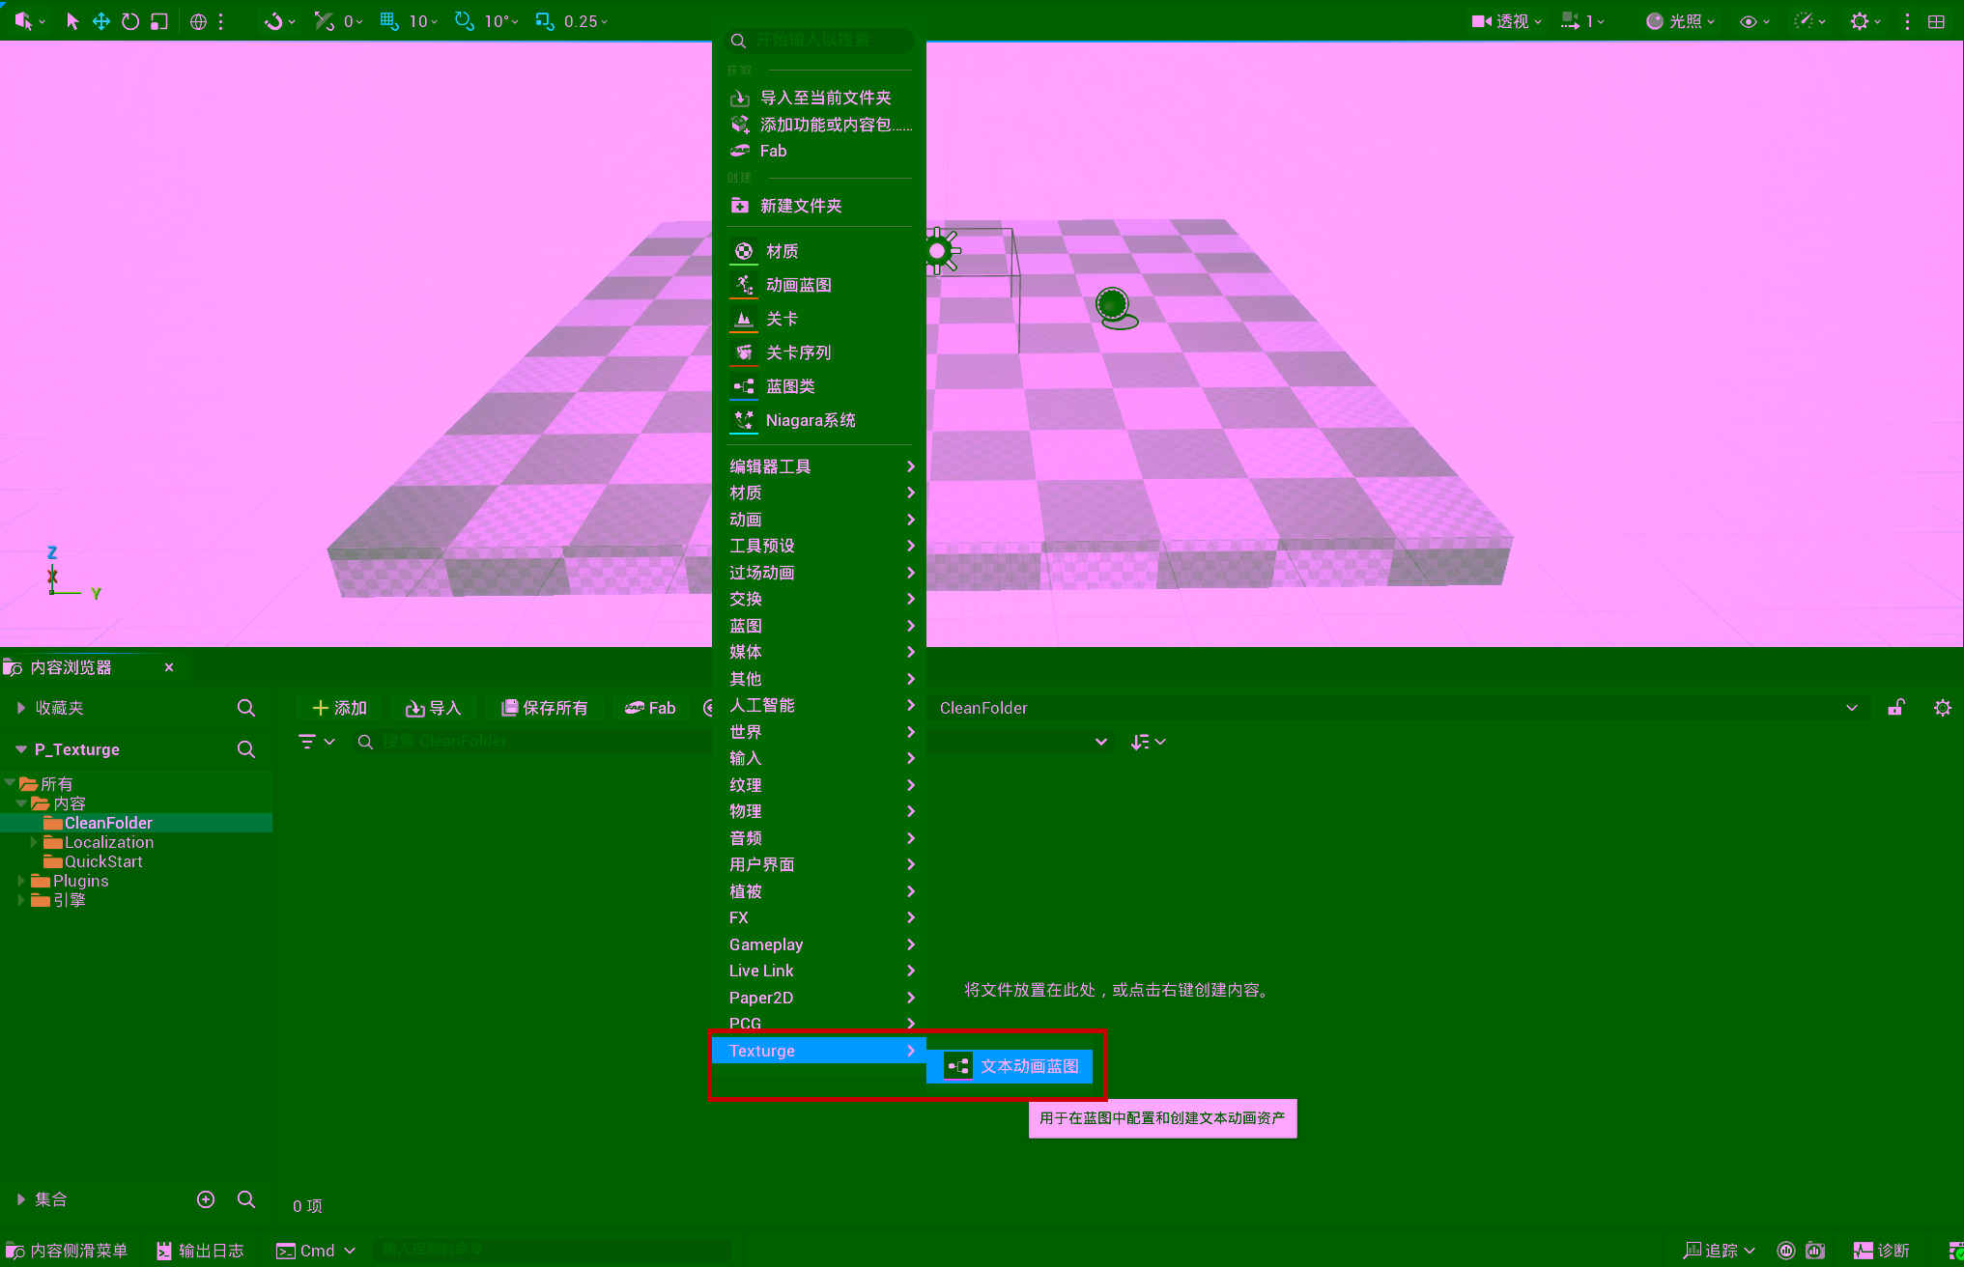Screen dimensions: 1964x1267
Task: Select the translate/move tool in viewport toolbar
Action: coord(101,21)
